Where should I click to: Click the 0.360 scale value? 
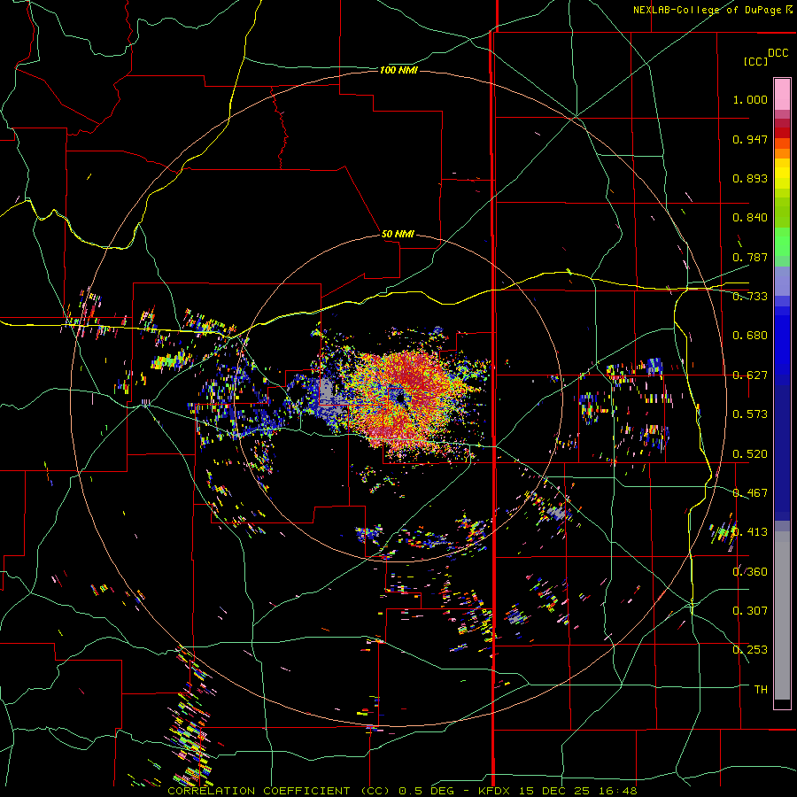(750, 572)
